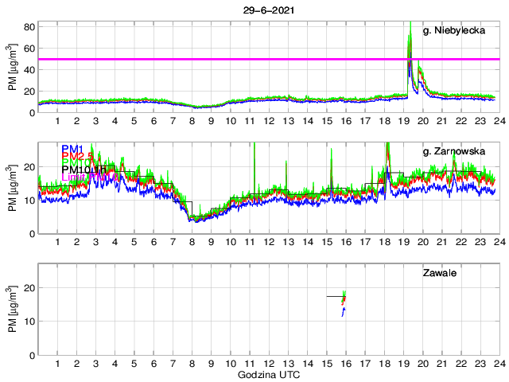This screenshot has height=382, width=509.
Task: Click hour 19 tick under Niebylecka plot
Action: (404, 121)
